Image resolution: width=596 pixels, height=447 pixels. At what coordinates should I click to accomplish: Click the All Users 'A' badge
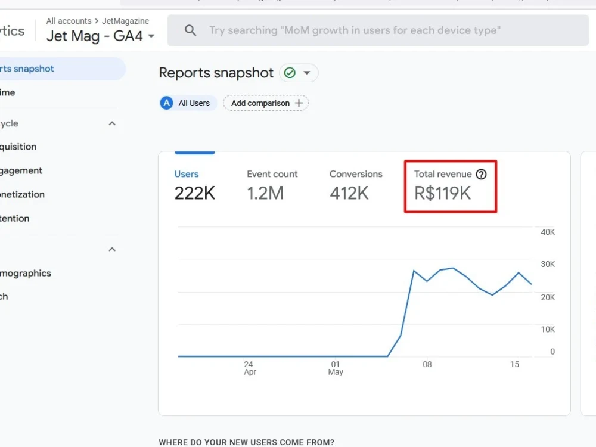[166, 103]
